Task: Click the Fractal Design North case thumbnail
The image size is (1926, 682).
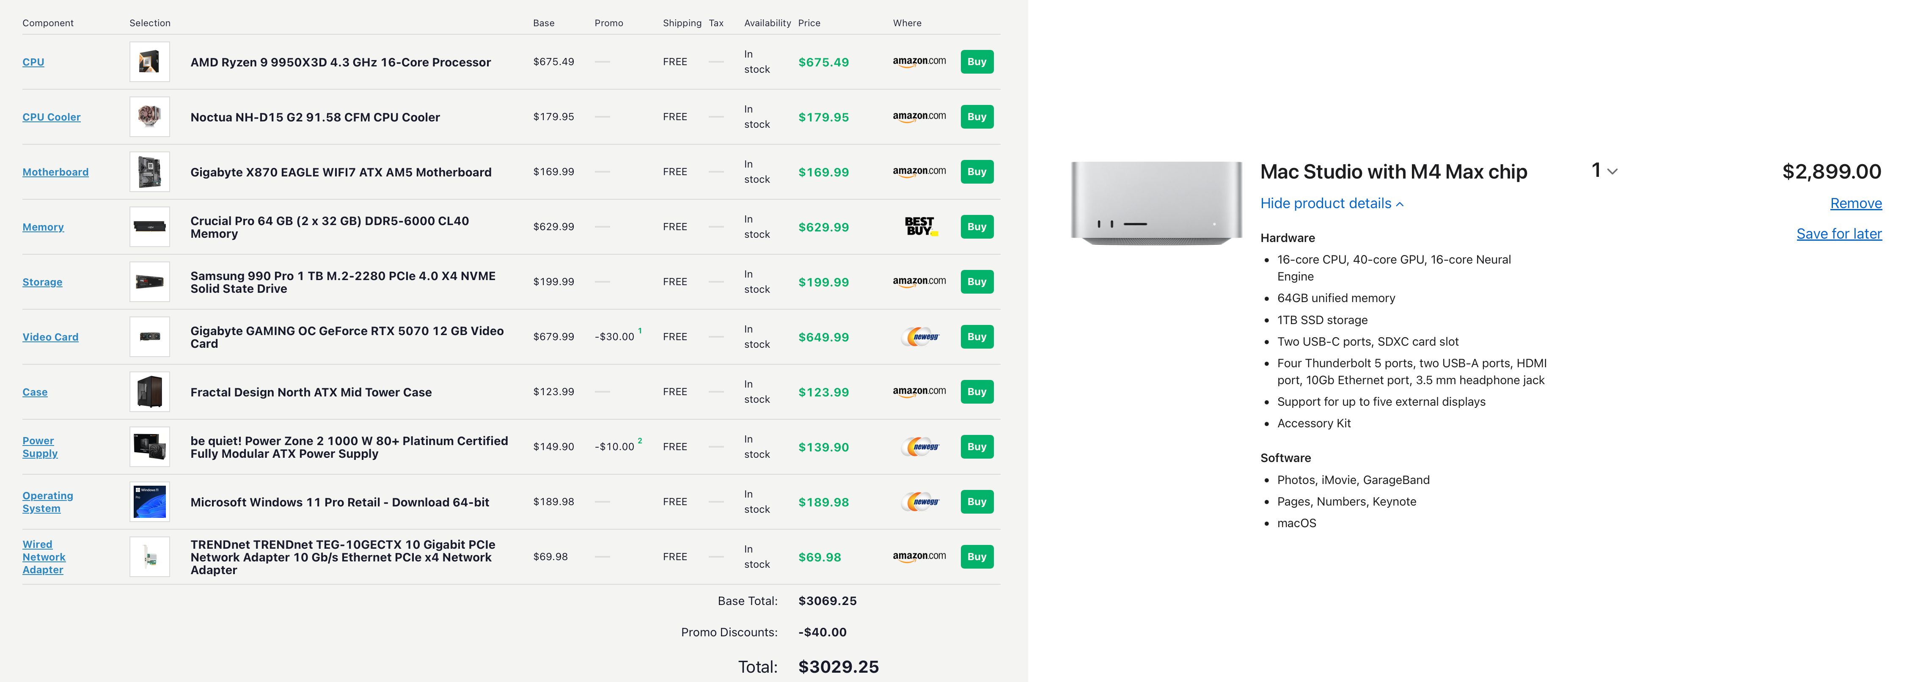Action: click(149, 392)
